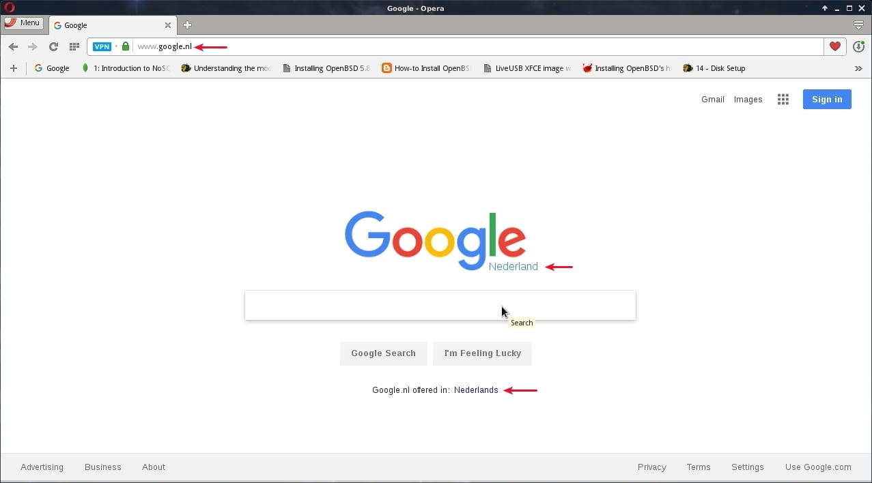Viewport: 872px width, 483px height.
Task: Open LiveUSB XFCE image bookmark
Action: [x=527, y=68]
